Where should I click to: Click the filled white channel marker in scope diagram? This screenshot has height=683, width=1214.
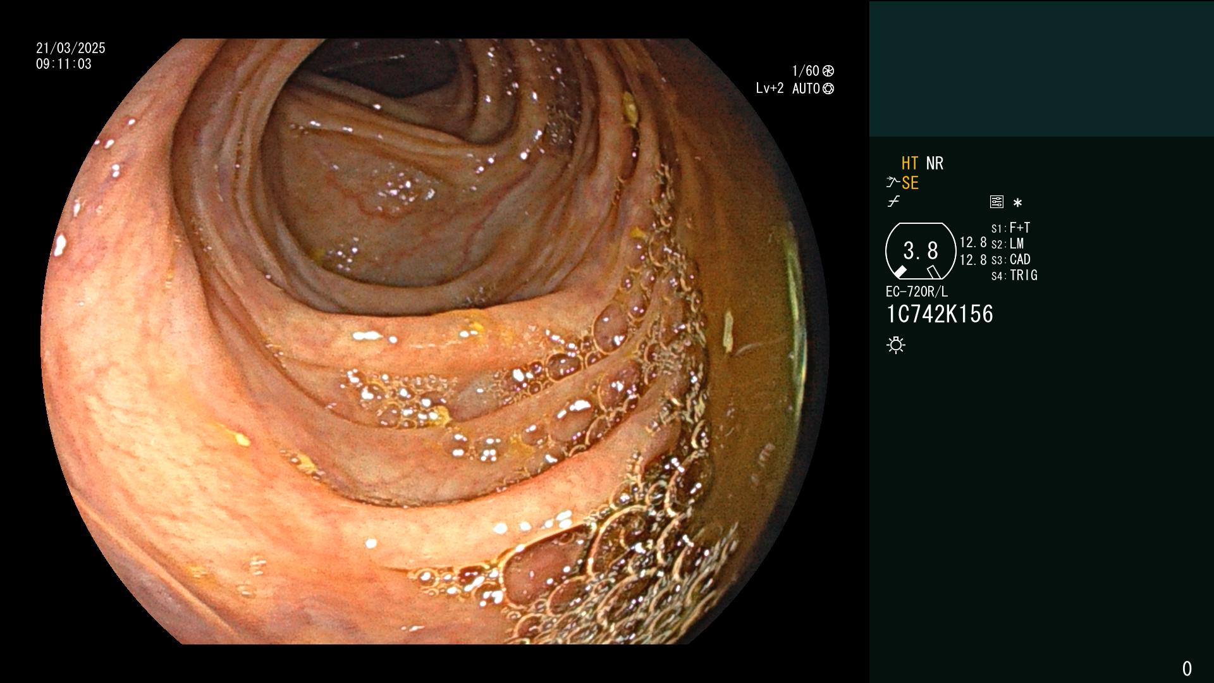tap(900, 272)
